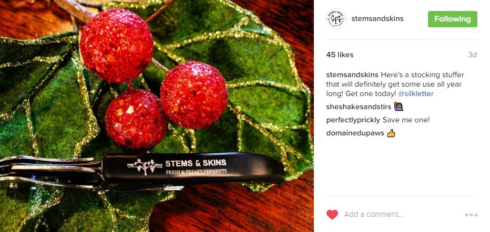The width and height of the screenshot is (490, 232).
Task: Open sheshakesandstirs commenter profile
Action: [359, 107]
